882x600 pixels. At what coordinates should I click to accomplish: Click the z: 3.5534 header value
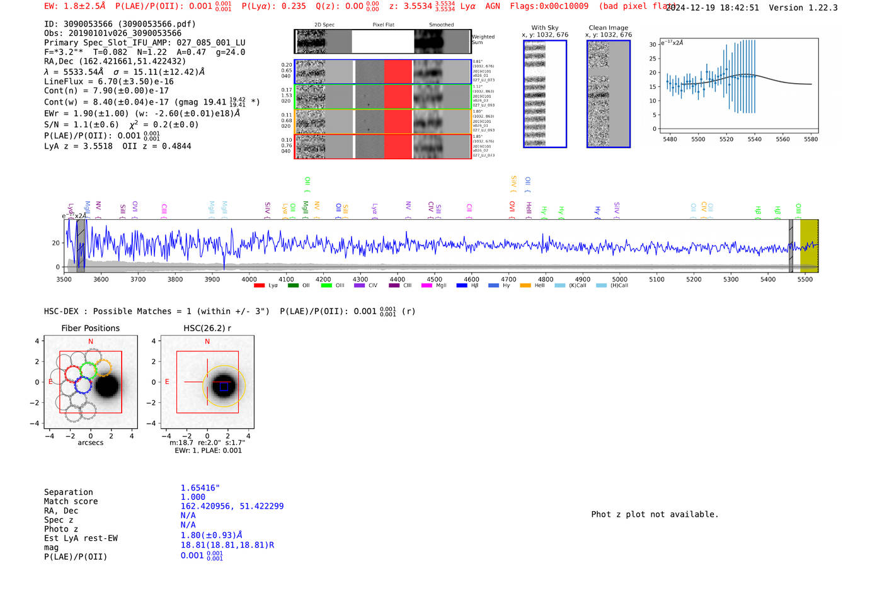point(422,6)
